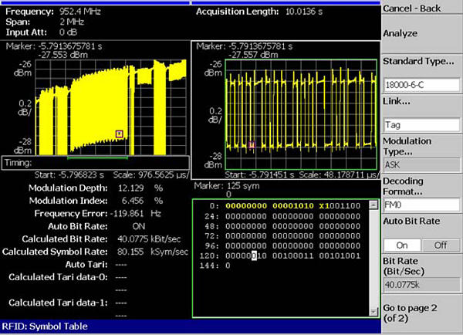
Task: Click the Bit Rate 40.0775k value field
Action: pyautogui.click(x=421, y=284)
